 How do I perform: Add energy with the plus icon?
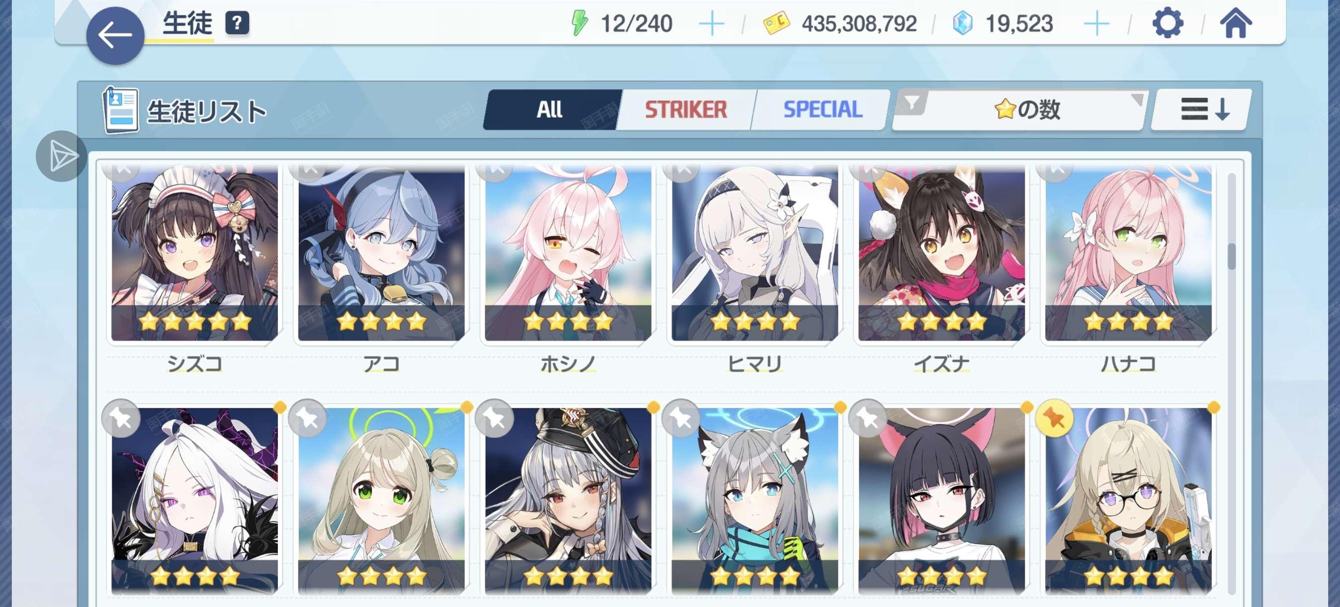click(711, 24)
